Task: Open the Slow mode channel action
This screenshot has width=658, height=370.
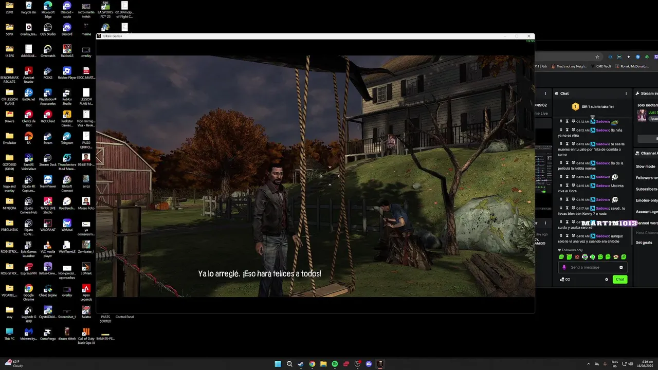Action: 646,166
